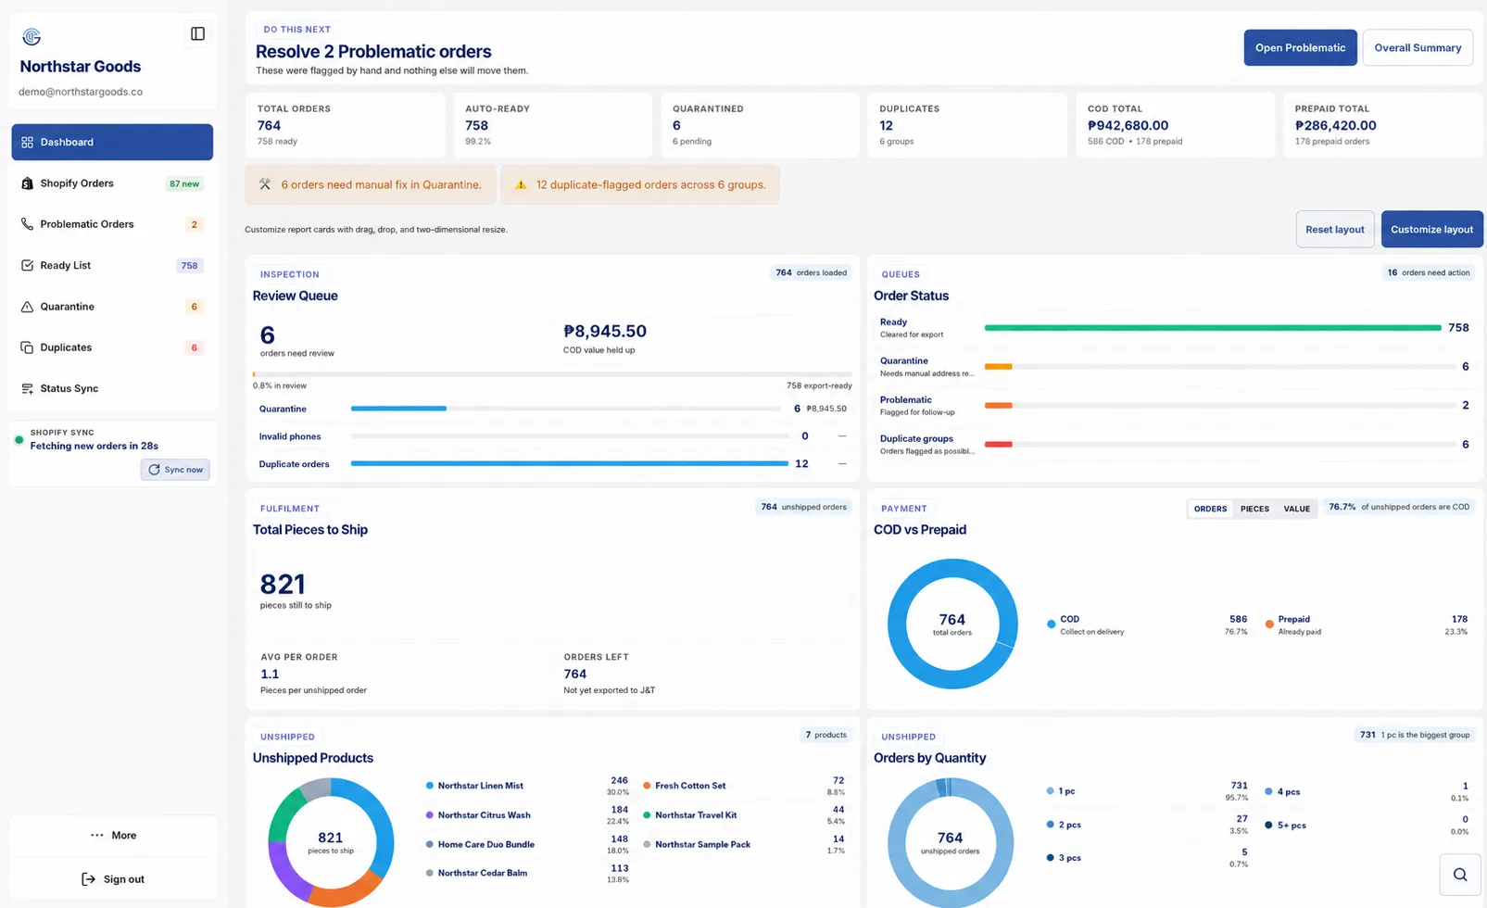Collapse the sidebar with the panel icon
Viewport: 1487px width, 908px height.
click(x=197, y=34)
